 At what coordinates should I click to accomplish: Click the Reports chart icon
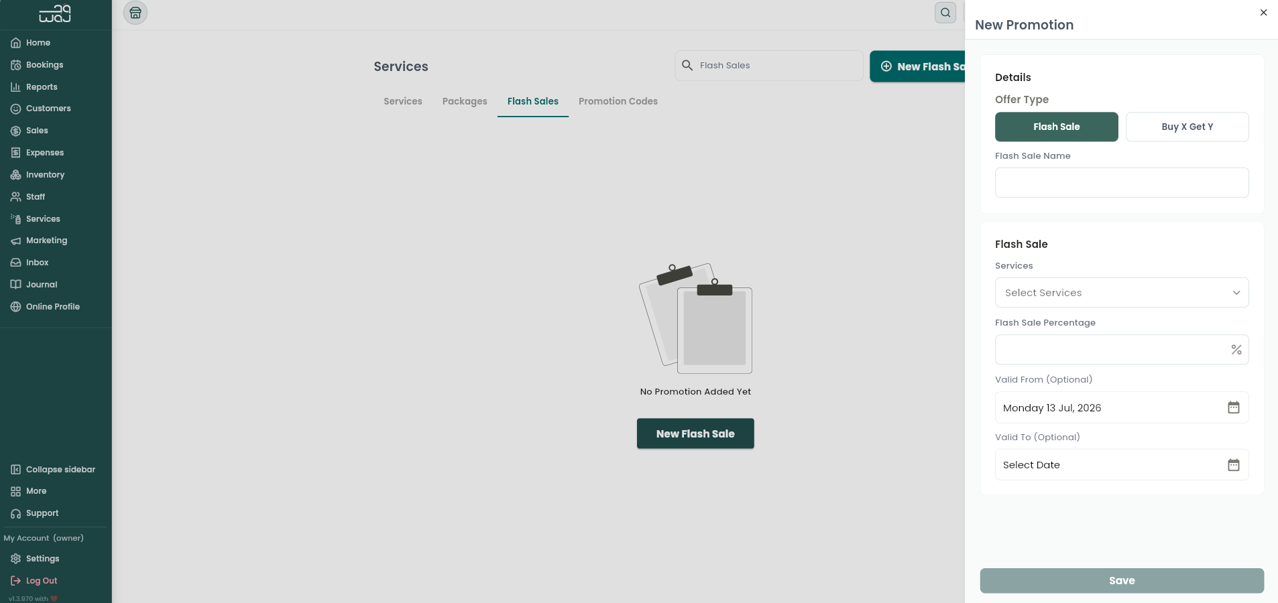pyautogui.click(x=15, y=87)
